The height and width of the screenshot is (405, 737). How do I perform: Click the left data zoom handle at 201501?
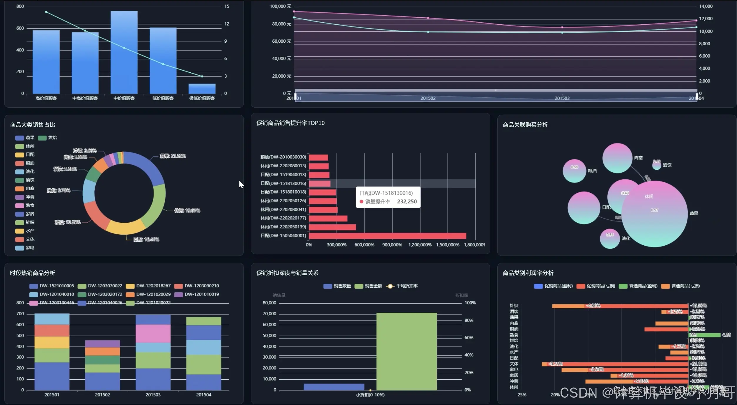coord(295,96)
